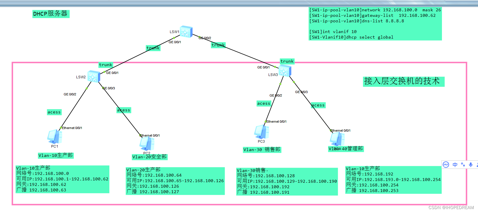Image resolution: width=478 pixels, height=212 pixels.
Task: Select the DHCP服务器 label
Action: (x=51, y=14)
